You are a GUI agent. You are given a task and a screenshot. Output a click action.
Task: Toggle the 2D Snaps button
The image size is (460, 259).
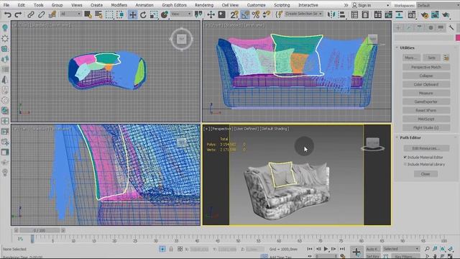234,14
